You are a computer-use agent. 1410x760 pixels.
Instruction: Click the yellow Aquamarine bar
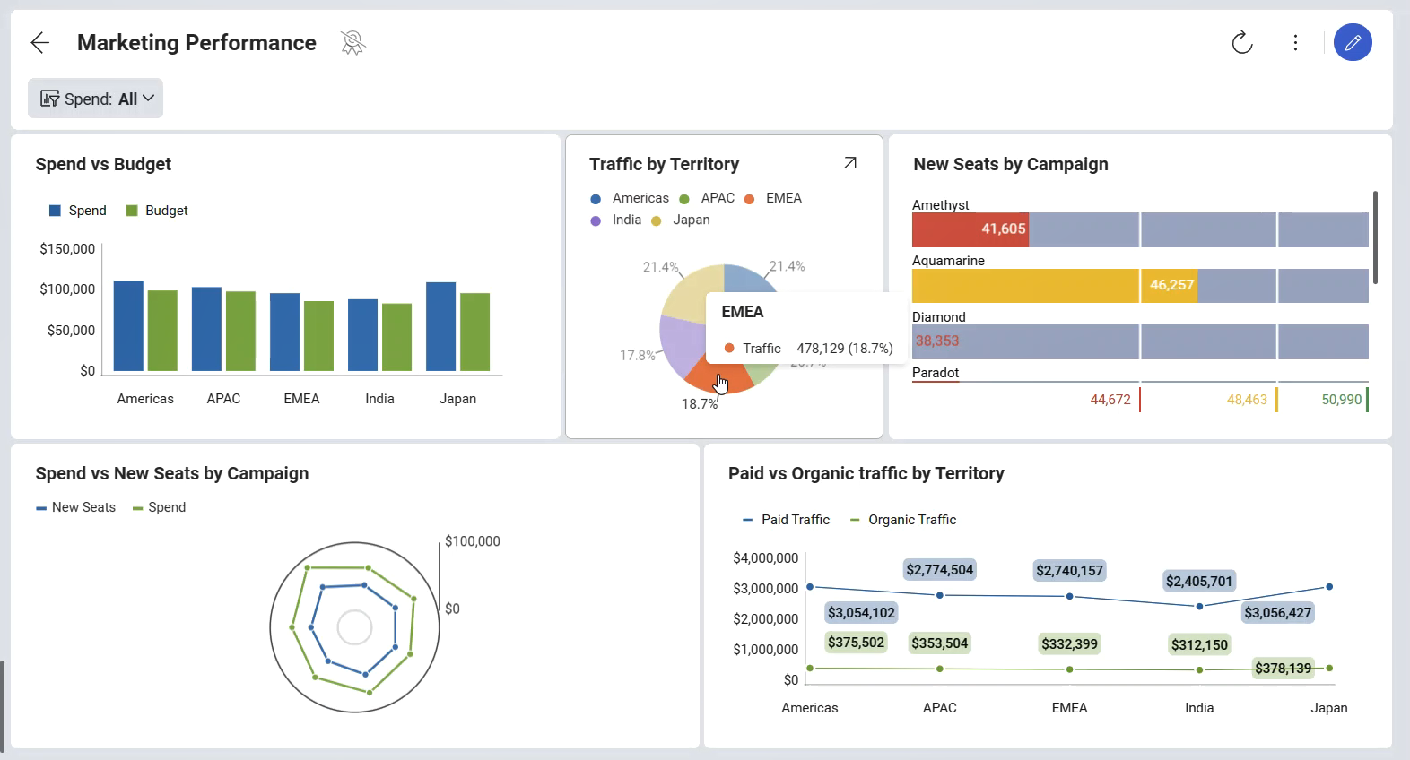(x=1024, y=285)
